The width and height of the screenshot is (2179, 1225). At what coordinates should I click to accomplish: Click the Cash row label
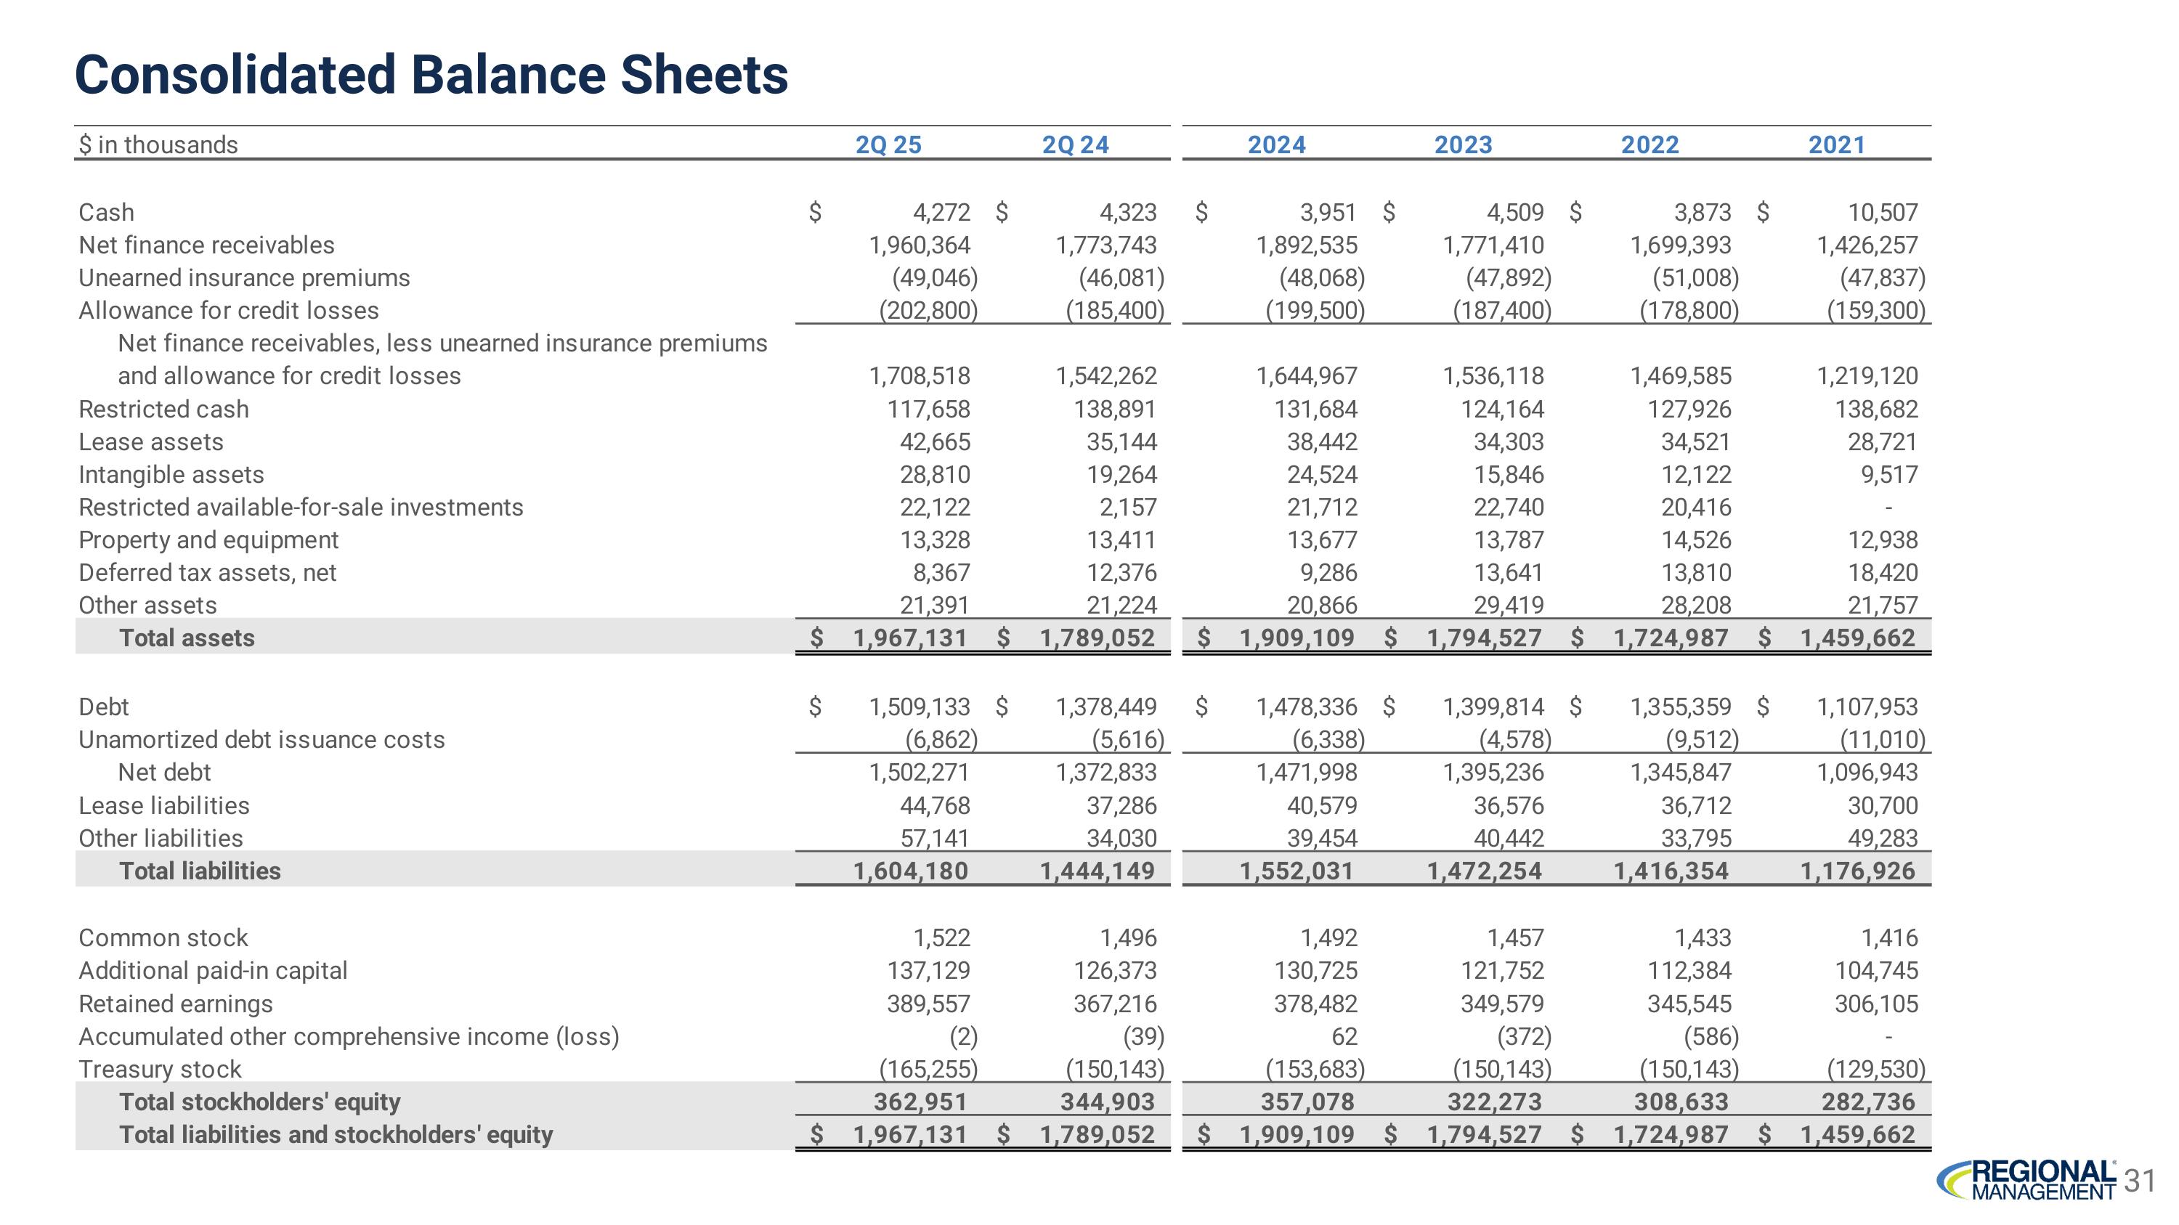coord(107,212)
